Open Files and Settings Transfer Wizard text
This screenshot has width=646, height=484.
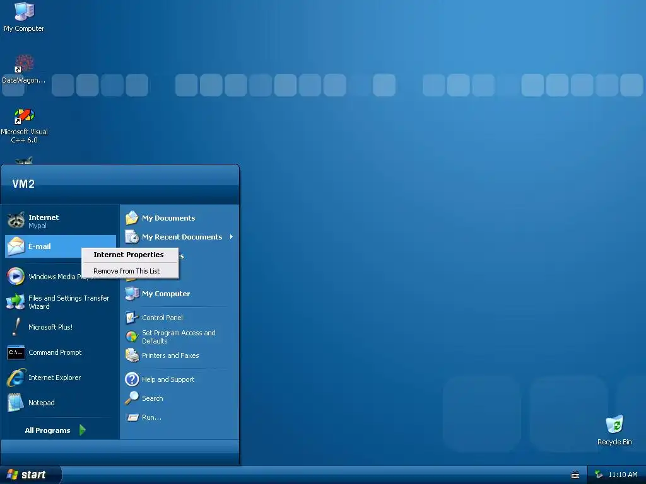coord(69,302)
